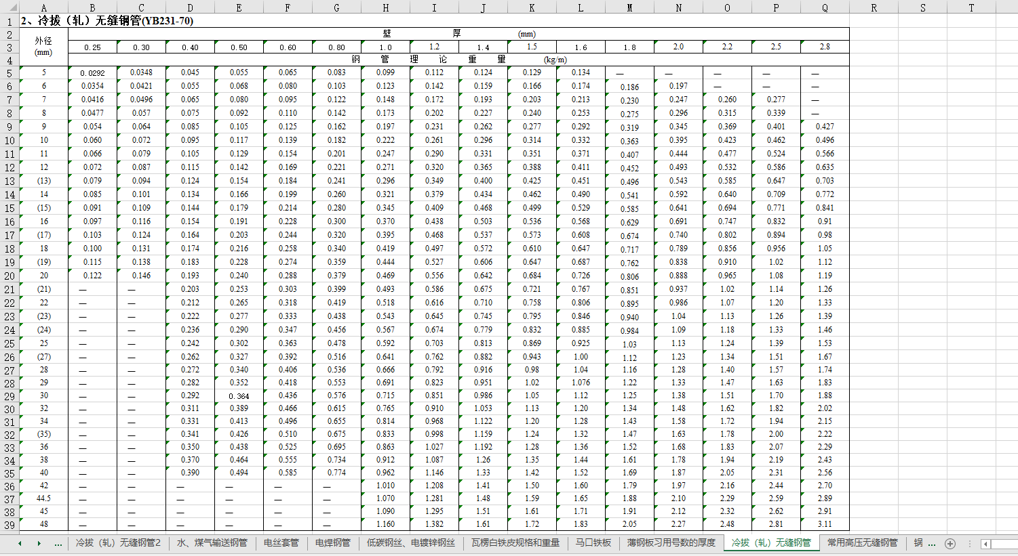
Task: Select the cell with value 0.0421
Action: pyautogui.click(x=141, y=86)
